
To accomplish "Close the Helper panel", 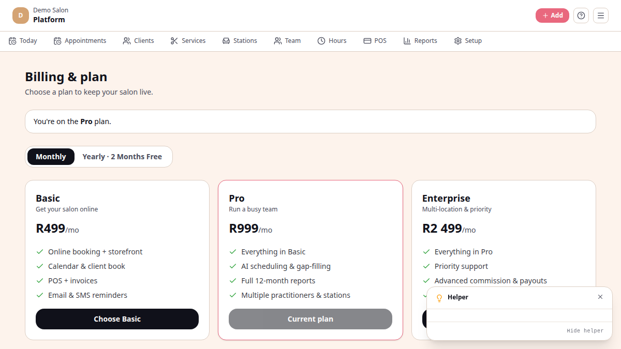I will pos(600,297).
